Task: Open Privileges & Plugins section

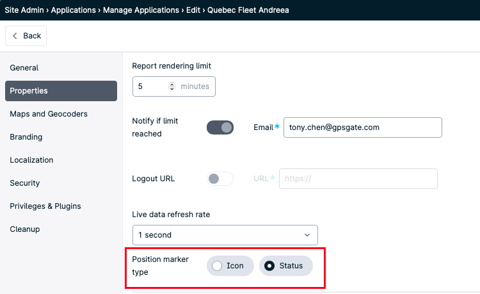Action: pyautogui.click(x=45, y=206)
